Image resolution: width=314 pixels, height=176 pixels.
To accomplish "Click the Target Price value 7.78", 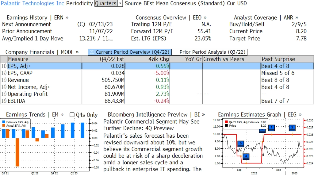I will pyautogui.click(x=301, y=38).
